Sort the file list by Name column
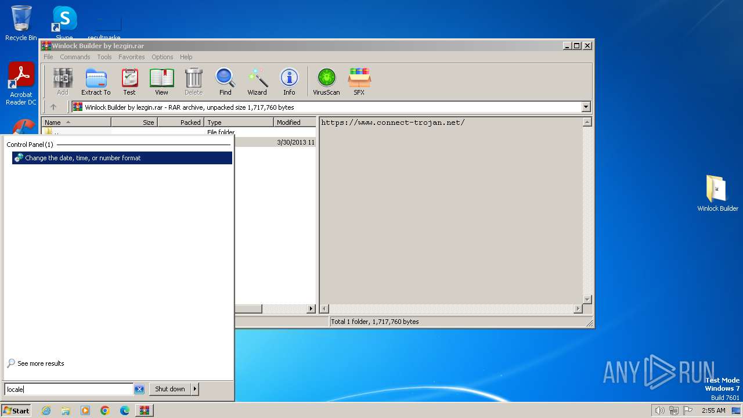Screen dimensions: 743x418 [76, 122]
